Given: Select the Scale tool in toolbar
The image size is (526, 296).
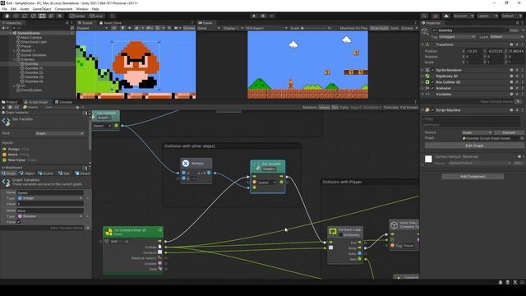Looking at the screenshot, I should [x=33, y=16].
